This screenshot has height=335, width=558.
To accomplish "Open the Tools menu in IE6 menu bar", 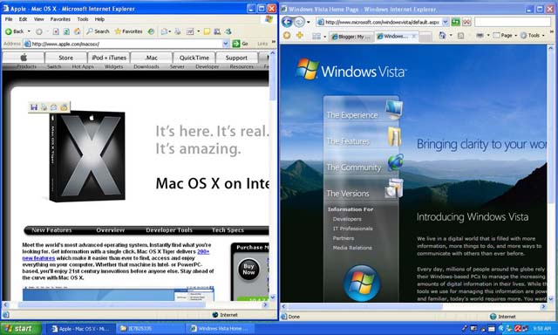I will point(83,19).
